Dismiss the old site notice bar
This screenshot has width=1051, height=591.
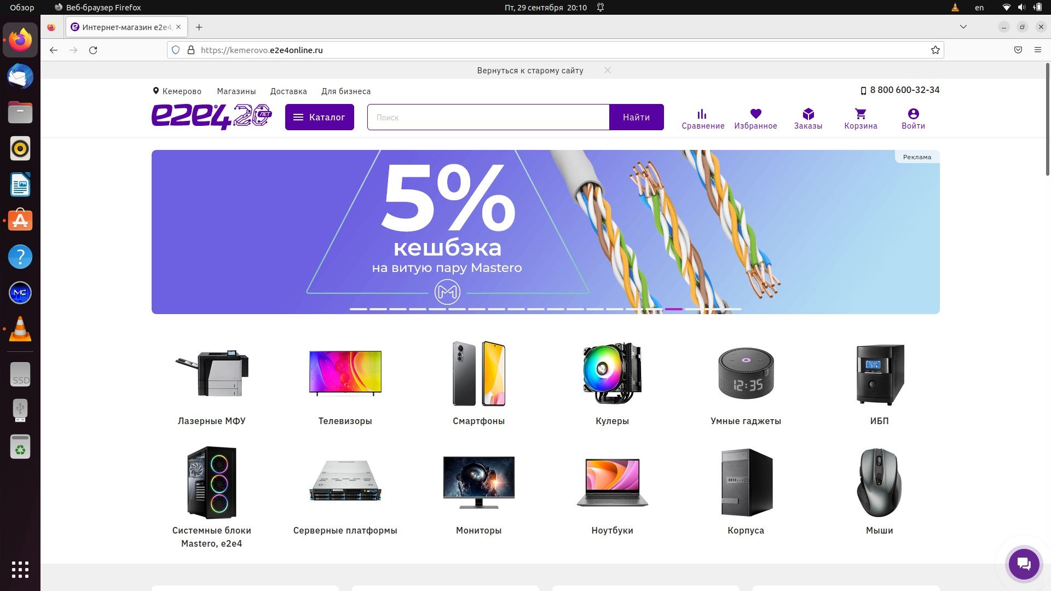608,70
